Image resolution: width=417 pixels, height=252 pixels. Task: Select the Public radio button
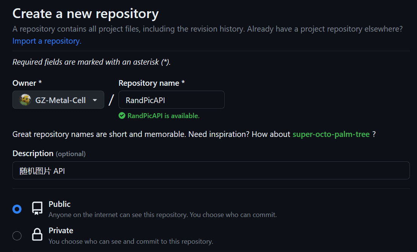(x=17, y=209)
